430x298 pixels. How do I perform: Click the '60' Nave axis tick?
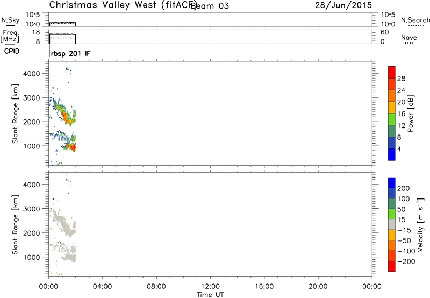tap(384, 32)
